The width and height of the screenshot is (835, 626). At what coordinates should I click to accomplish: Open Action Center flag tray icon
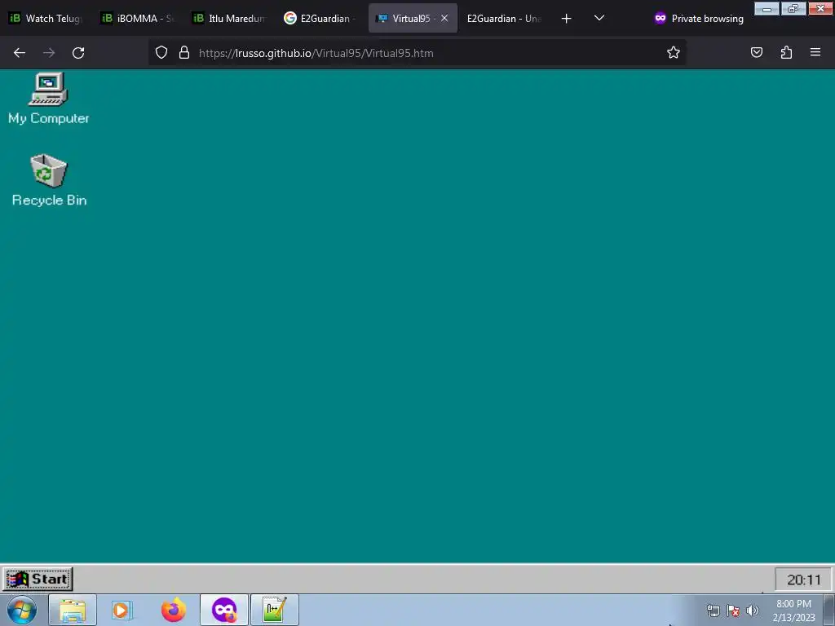click(x=733, y=611)
